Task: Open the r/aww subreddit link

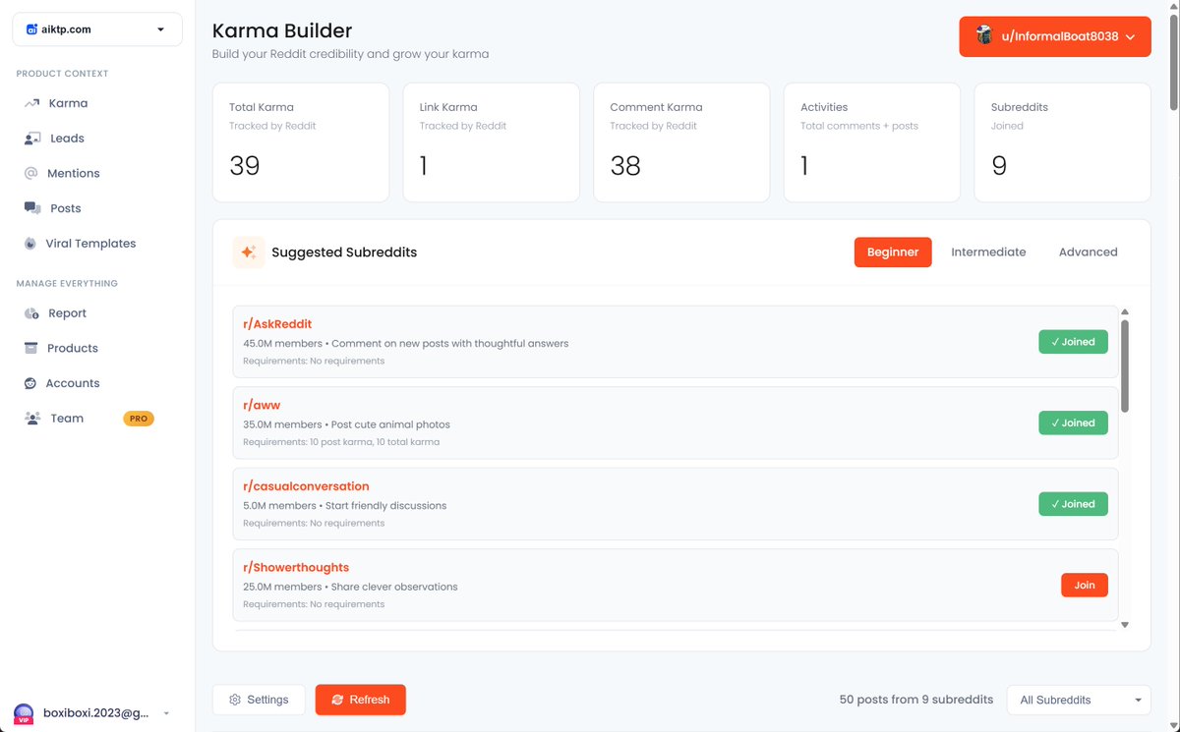Action: tap(262, 405)
